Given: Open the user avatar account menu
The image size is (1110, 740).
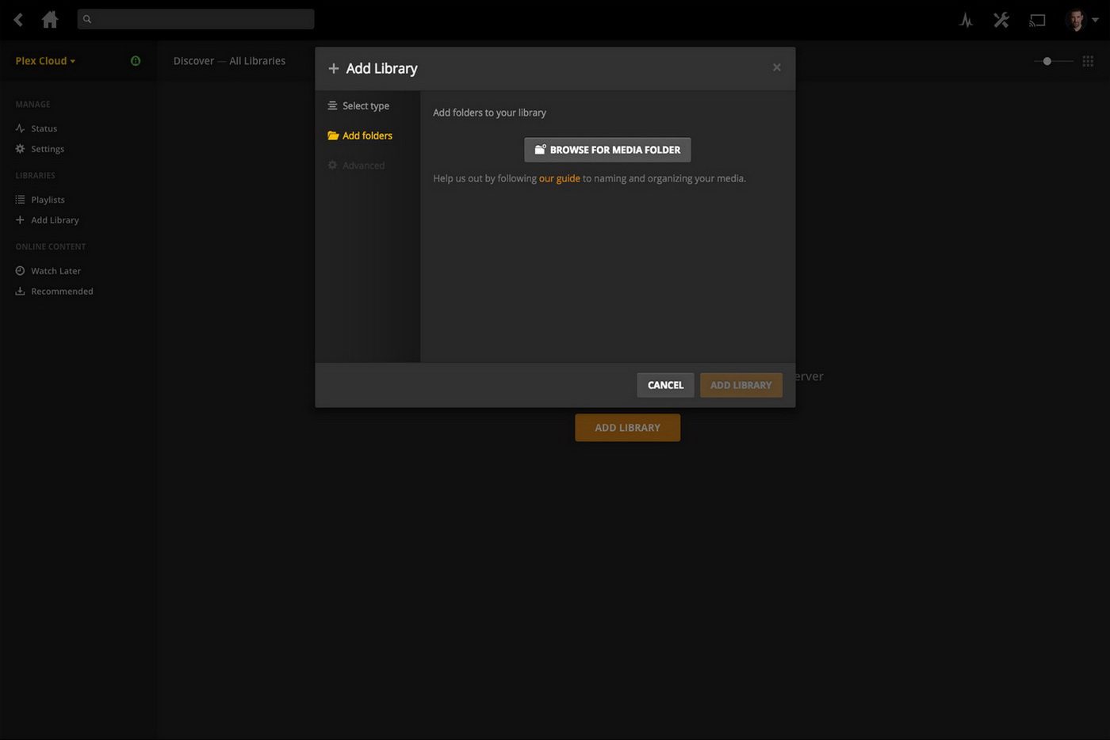Looking at the screenshot, I should pyautogui.click(x=1081, y=20).
